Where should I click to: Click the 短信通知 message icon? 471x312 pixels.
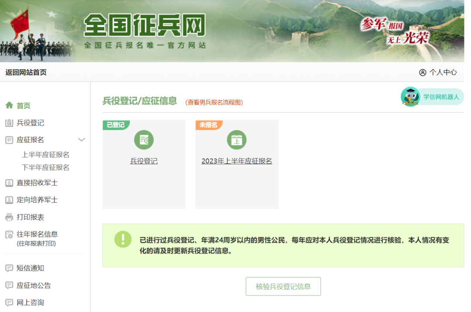pyautogui.click(x=9, y=268)
